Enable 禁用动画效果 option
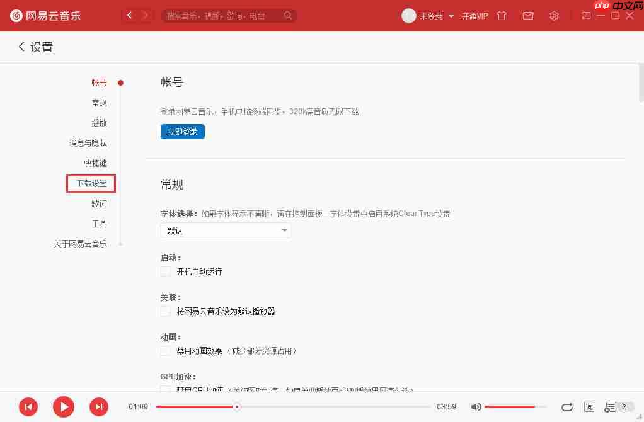 [166, 351]
